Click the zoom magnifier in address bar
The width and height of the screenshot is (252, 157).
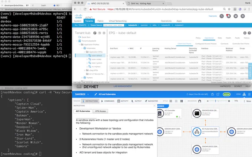[224, 9]
